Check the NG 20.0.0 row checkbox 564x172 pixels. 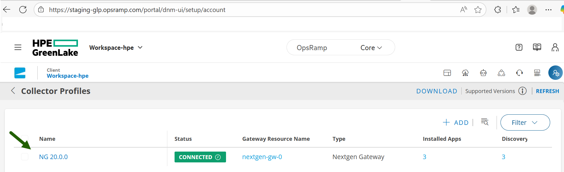click(25, 157)
